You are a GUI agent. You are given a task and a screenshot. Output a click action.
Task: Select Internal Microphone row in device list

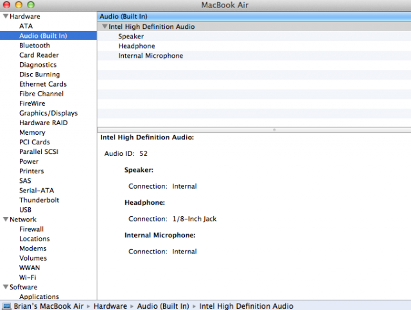(x=254, y=56)
